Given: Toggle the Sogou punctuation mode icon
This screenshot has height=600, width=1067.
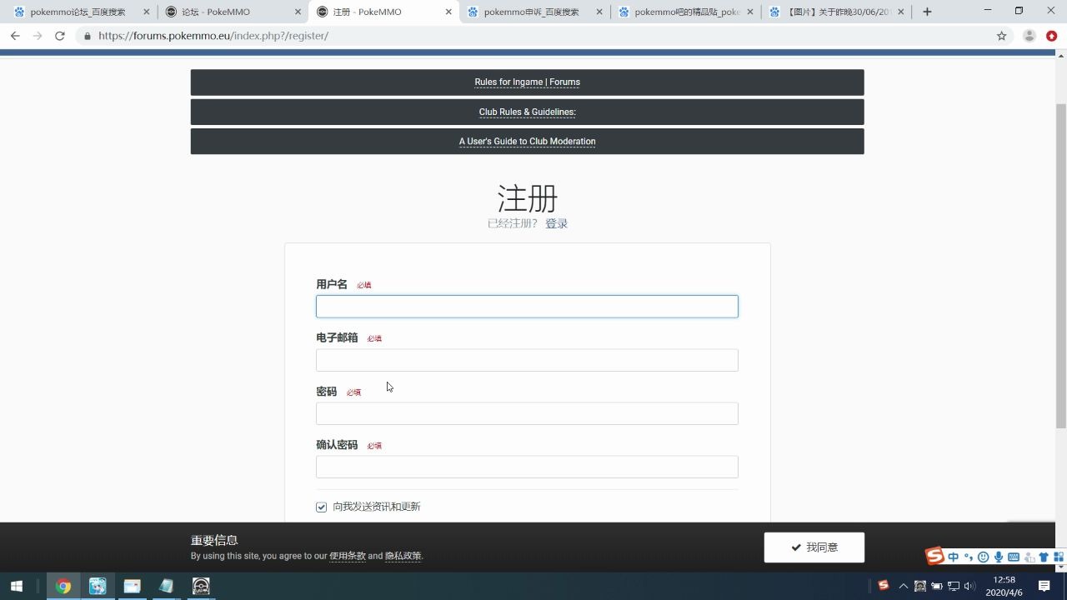Looking at the screenshot, I should click(969, 557).
